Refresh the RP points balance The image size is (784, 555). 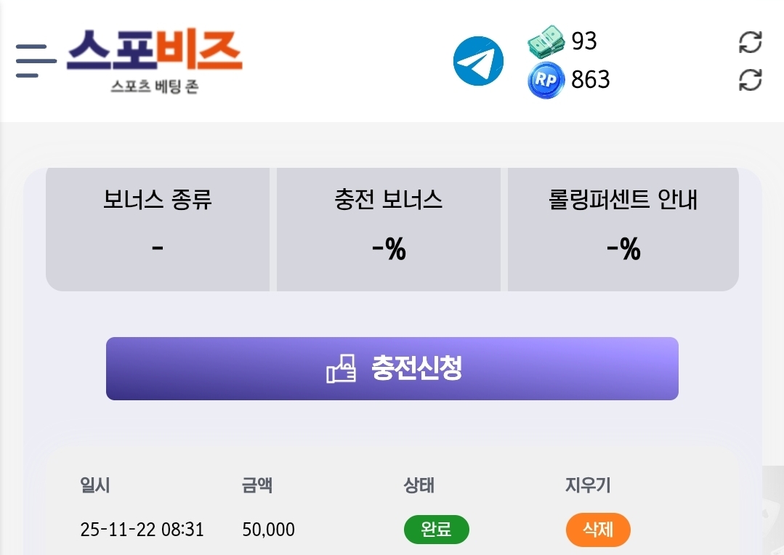(750, 80)
